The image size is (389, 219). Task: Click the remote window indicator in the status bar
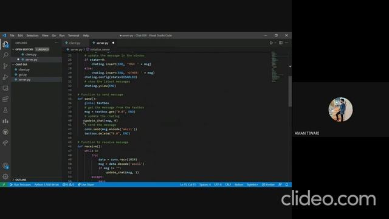4,185
